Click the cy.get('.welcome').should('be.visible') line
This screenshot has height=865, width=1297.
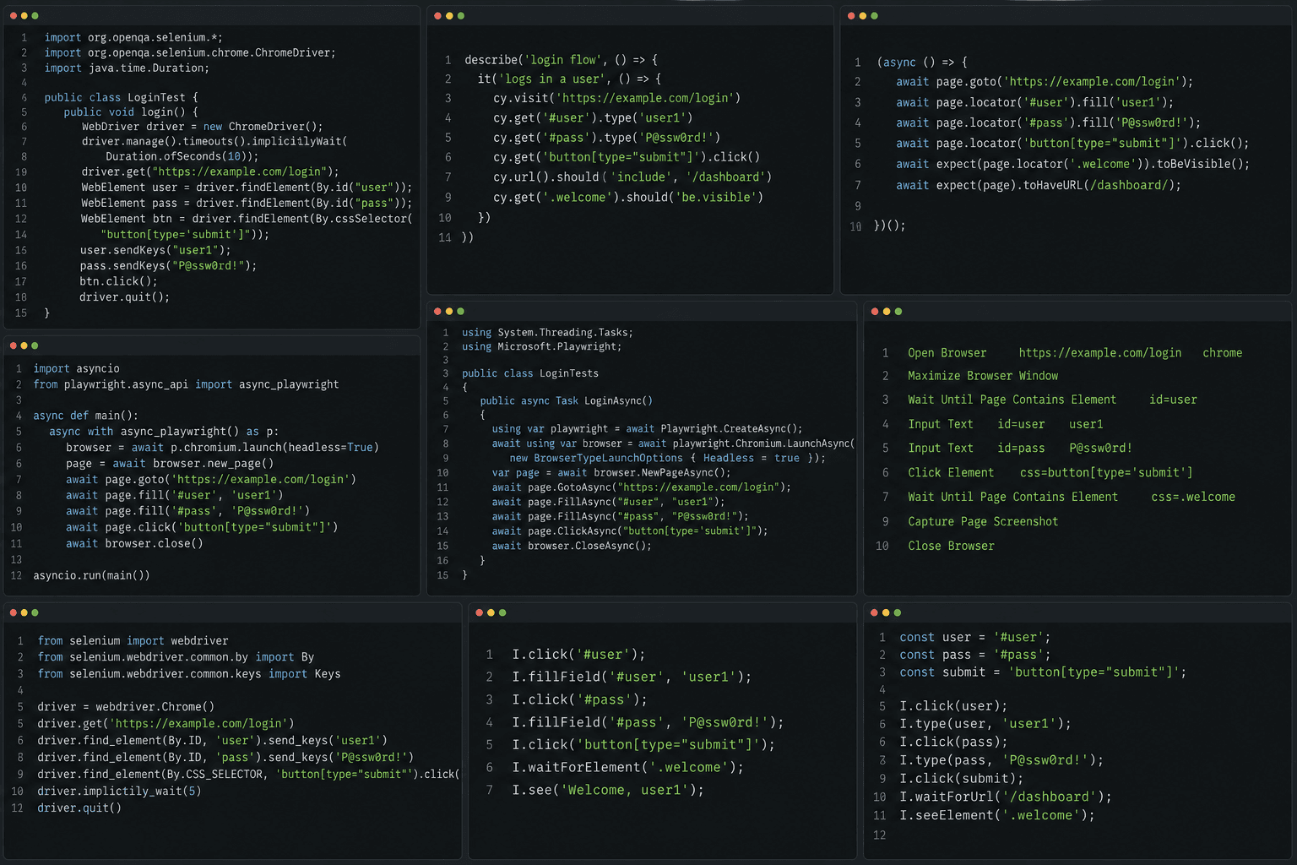tap(628, 197)
